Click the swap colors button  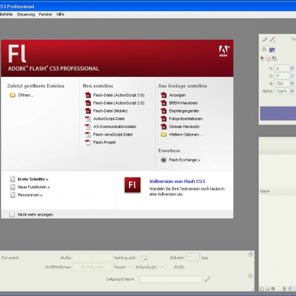click(275, 59)
